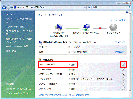Click the Forward navigation arrow button
Image resolution: width=133 pixels, height=99 pixels.
8,7
